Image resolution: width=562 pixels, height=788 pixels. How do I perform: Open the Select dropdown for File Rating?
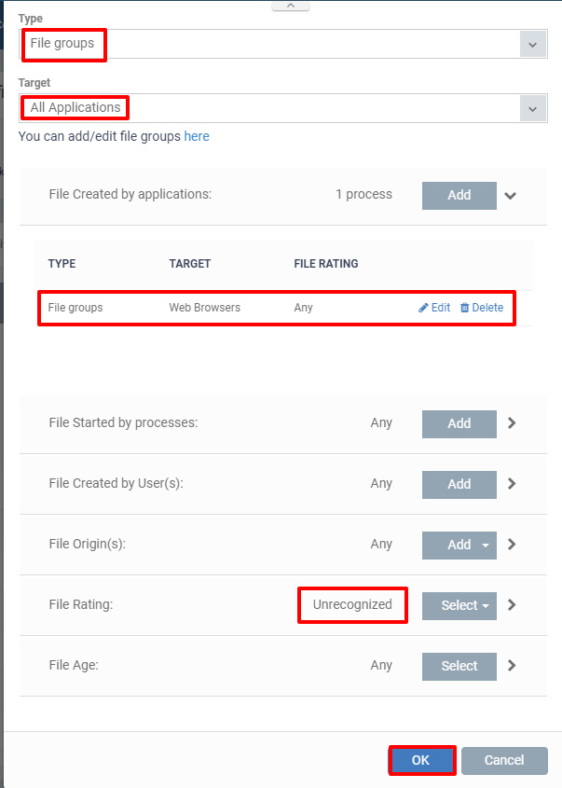[x=459, y=605]
